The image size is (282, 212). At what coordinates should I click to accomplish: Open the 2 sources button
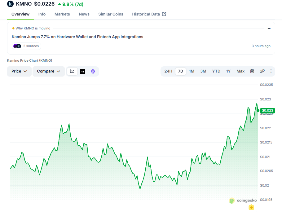coord(26,46)
